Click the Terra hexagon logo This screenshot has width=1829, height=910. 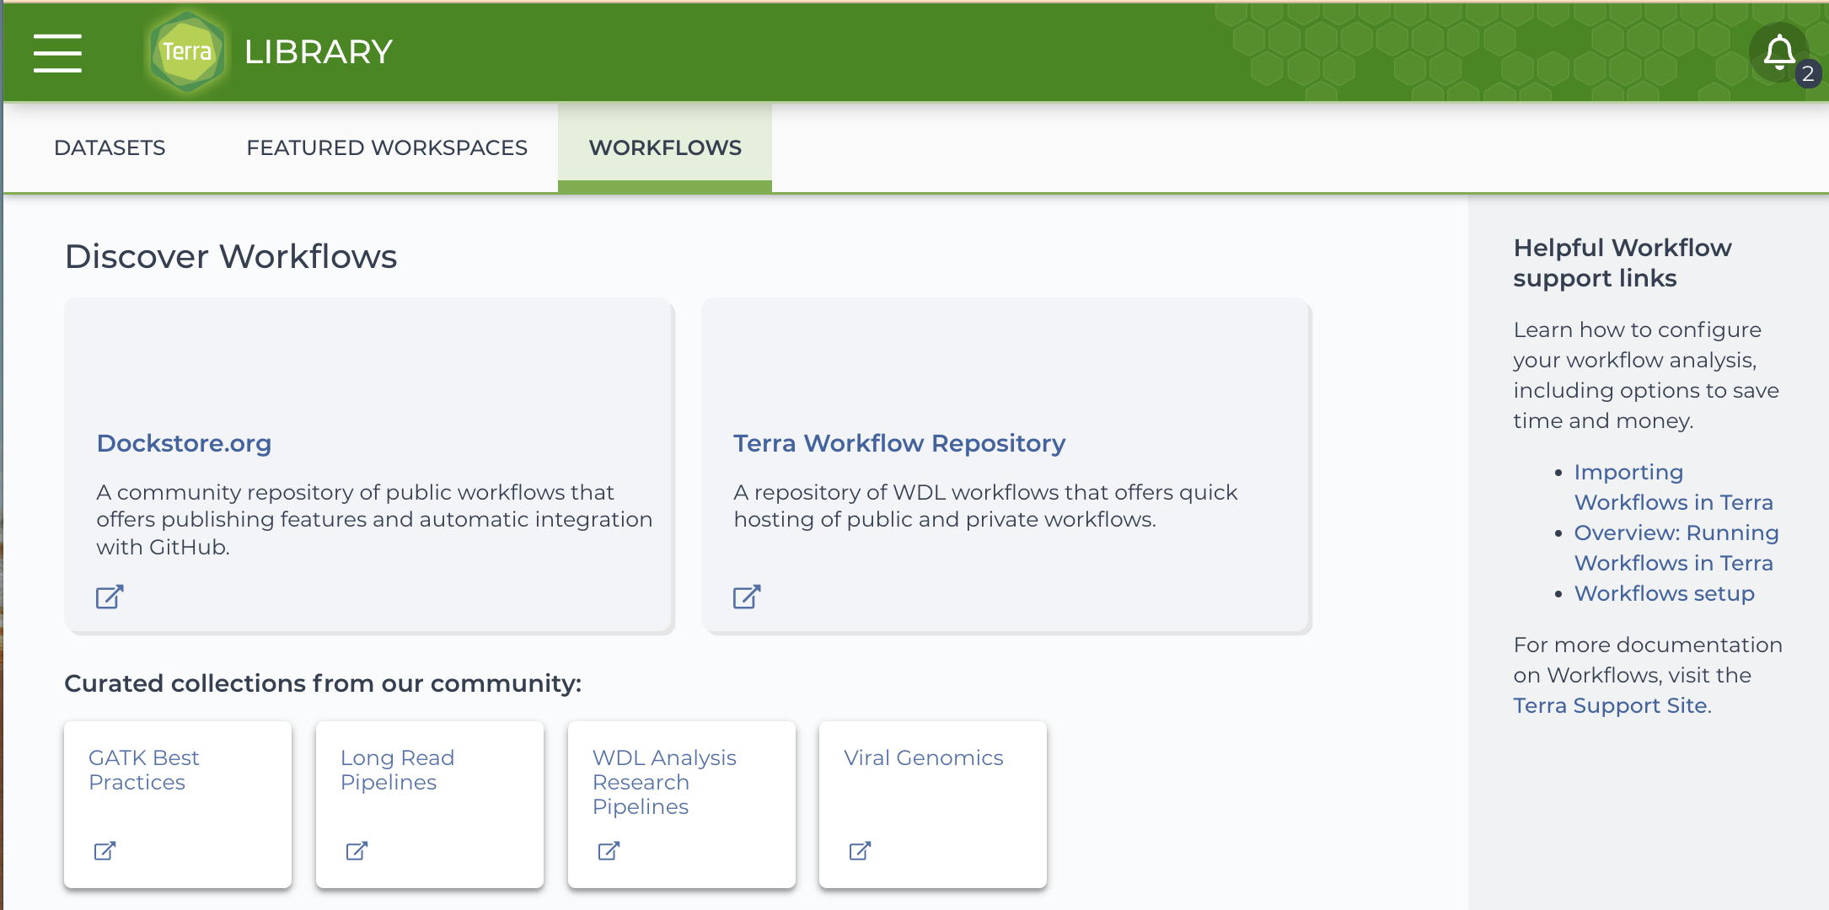tap(187, 51)
